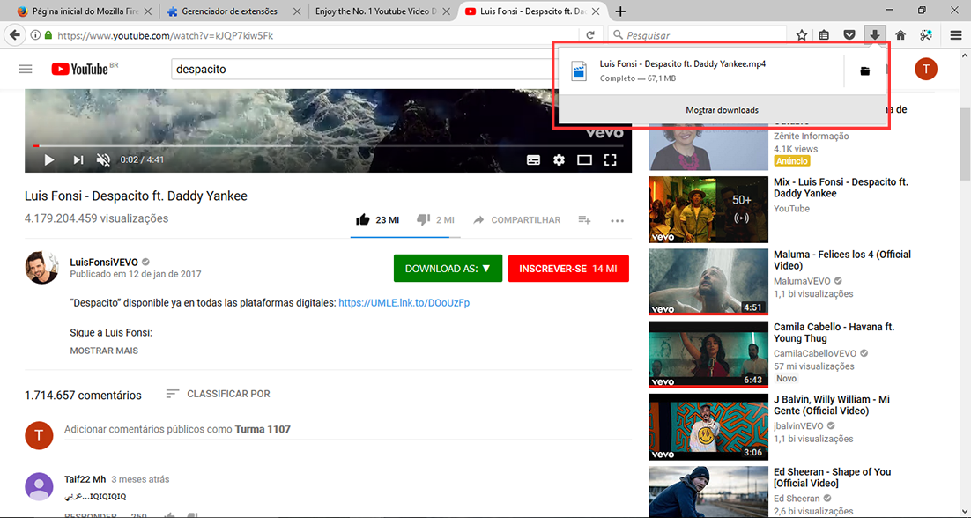Switch to the Gerenciador de extensões tab
Image resolution: width=971 pixels, height=518 pixels.
pos(233,11)
